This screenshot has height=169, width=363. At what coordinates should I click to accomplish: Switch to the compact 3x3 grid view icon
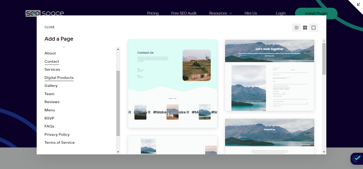296,27
